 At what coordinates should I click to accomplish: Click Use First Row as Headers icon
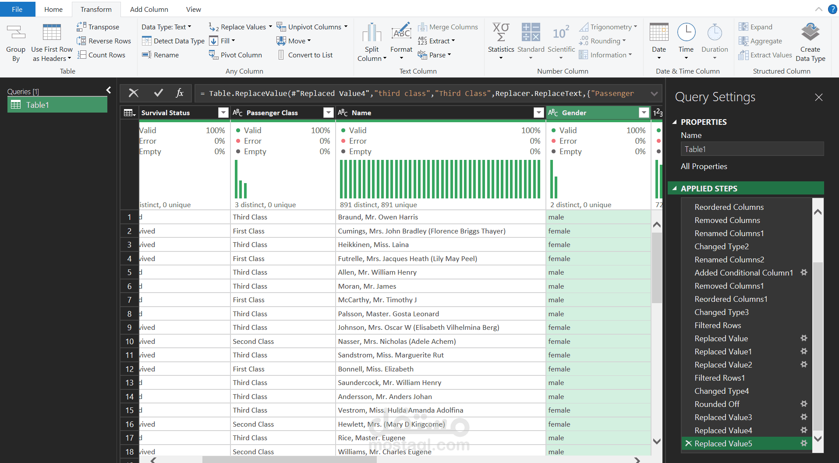pos(52,32)
